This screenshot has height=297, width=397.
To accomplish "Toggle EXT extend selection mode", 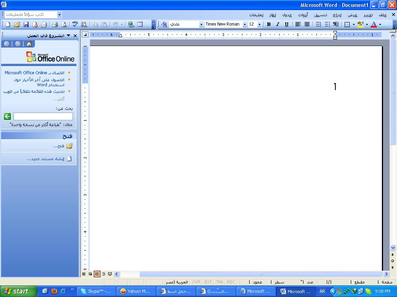I will 208,282.
